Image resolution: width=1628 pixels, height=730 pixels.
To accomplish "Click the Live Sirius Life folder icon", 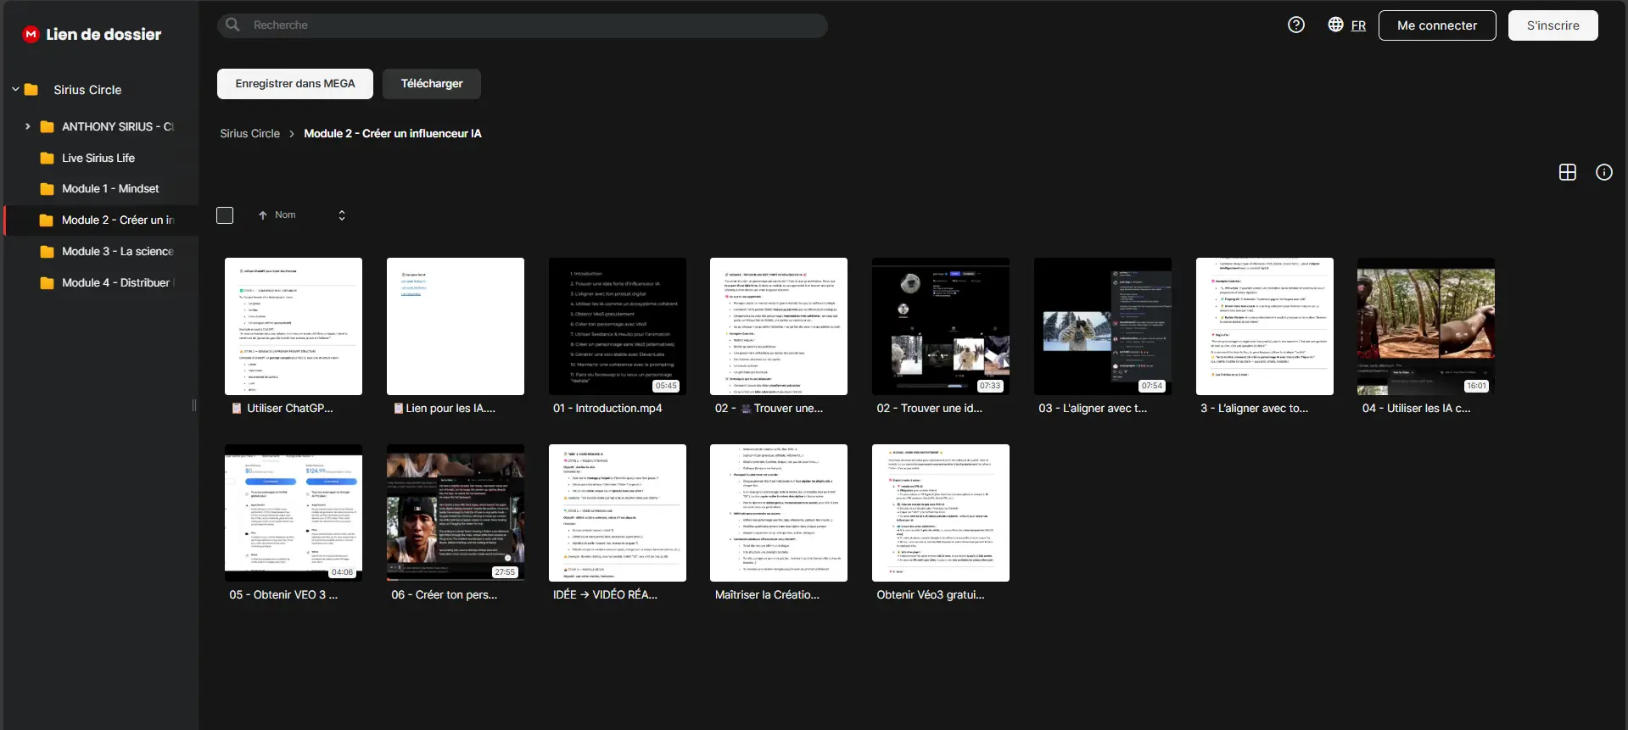I will (x=48, y=158).
